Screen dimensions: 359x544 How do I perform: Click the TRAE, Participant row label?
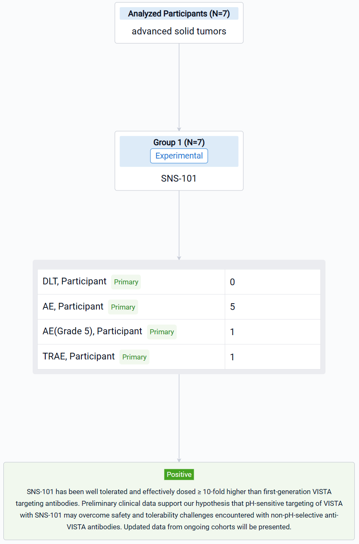point(79,357)
